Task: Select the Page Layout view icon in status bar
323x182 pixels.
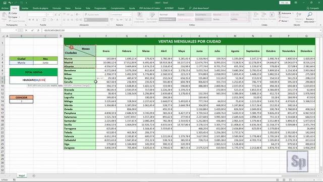Action: click(x=284, y=180)
